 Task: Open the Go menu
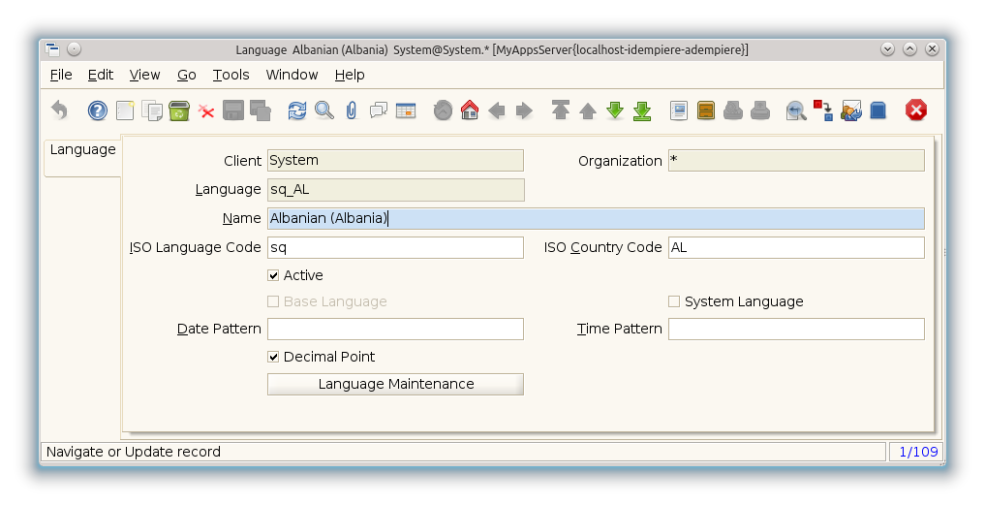187,75
